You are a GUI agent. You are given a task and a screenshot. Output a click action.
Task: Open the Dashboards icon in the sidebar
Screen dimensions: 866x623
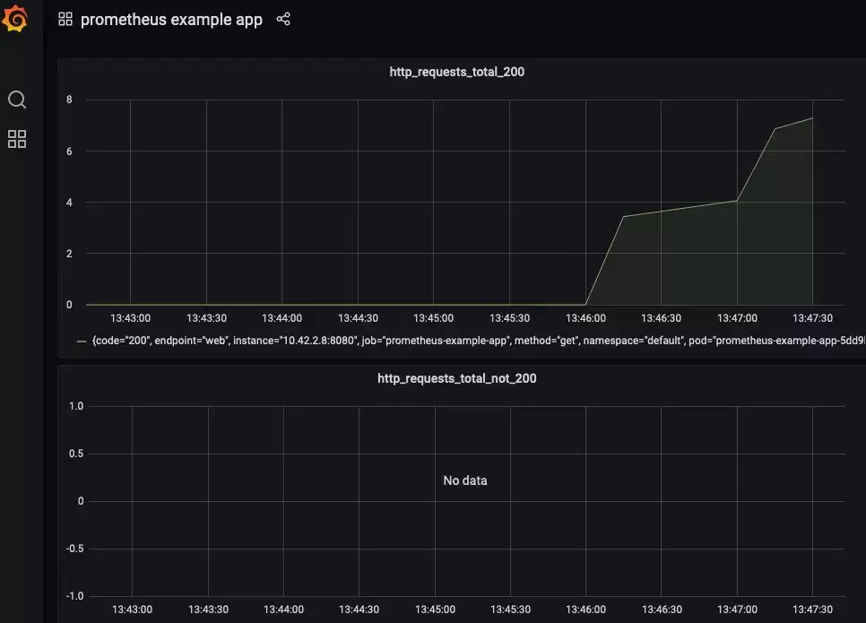pos(16,139)
